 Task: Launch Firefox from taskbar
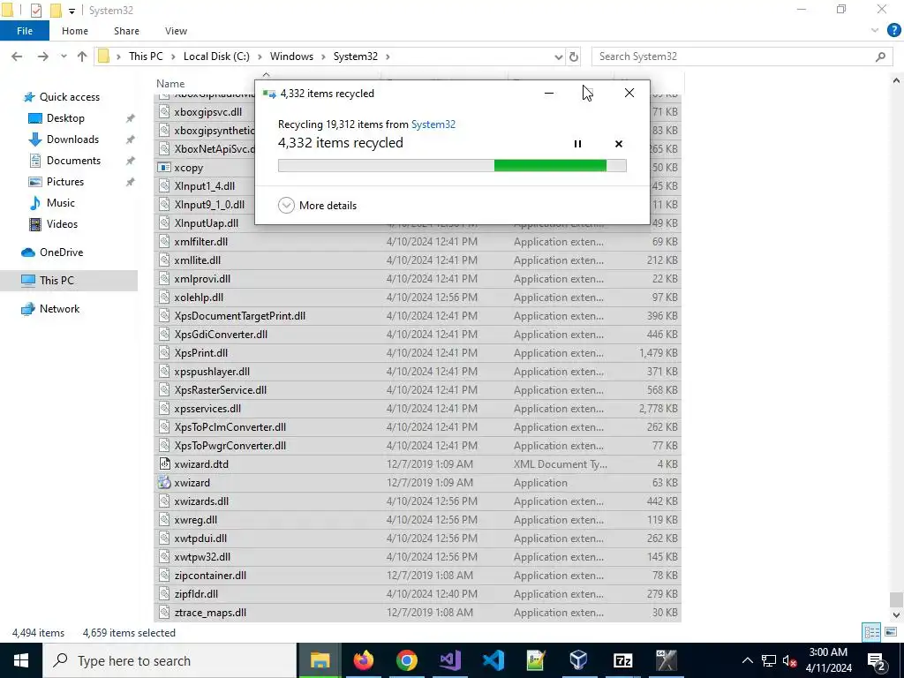[363, 660]
